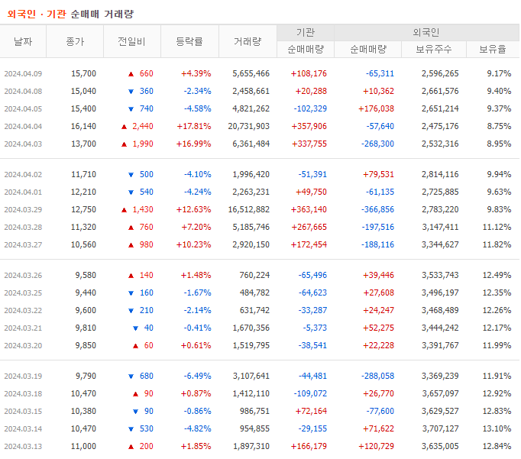Click the rate value +10.23%

[194, 245]
